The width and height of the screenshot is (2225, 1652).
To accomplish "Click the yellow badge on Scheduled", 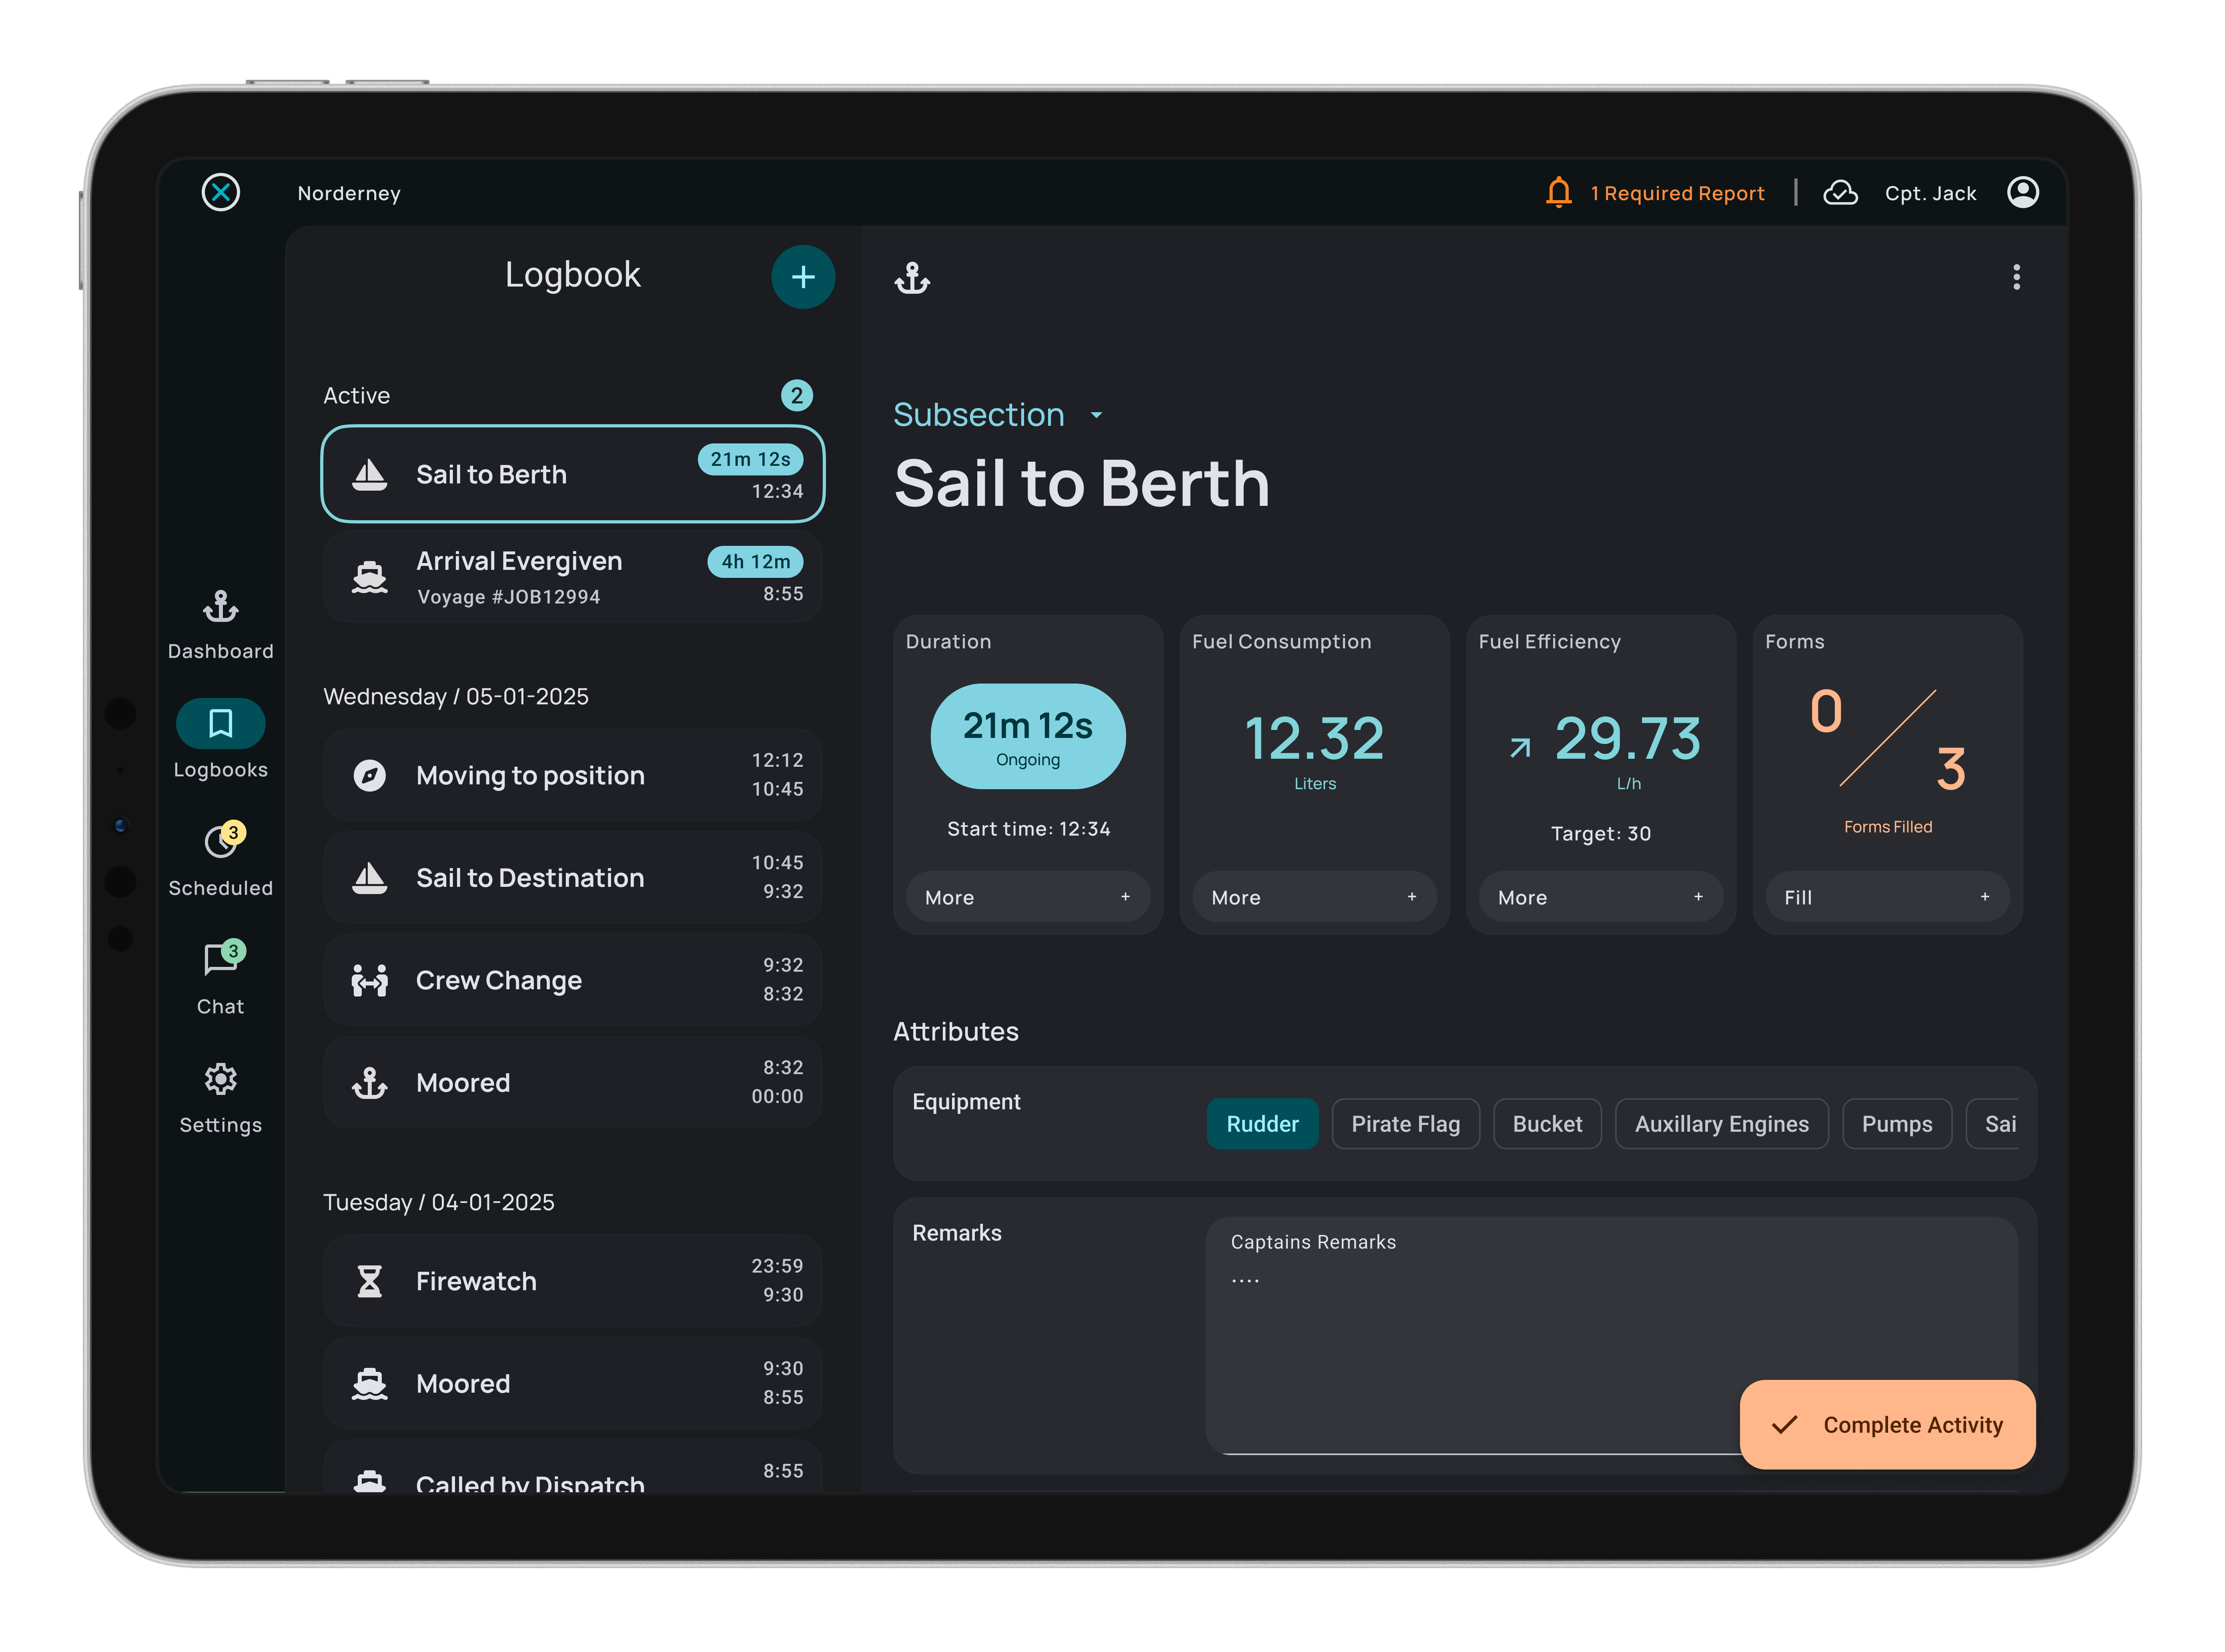I will point(233,832).
